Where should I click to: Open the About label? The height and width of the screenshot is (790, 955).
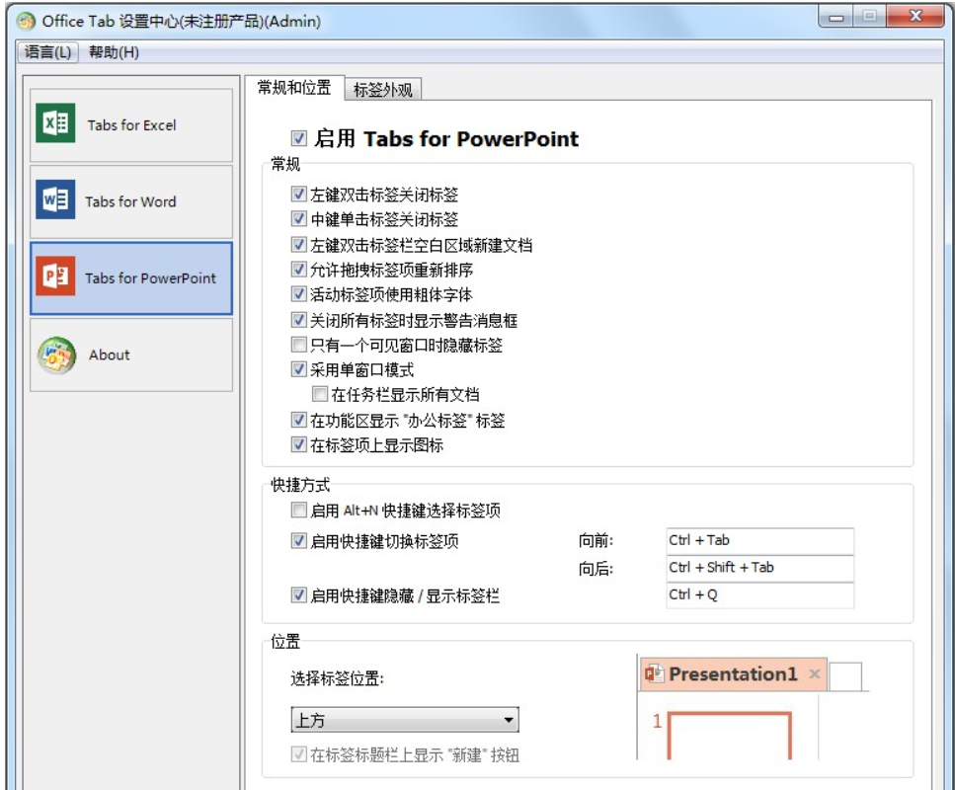pyautogui.click(x=109, y=355)
